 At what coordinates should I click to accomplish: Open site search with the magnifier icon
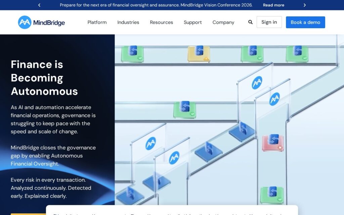pyautogui.click(x=250, y=22)
